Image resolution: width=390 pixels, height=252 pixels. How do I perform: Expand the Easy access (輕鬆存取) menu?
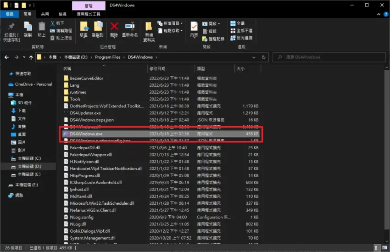(x=170, y=31)
